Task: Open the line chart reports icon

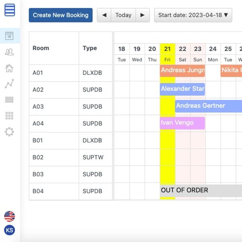Action: pyautogui.click(x=9, y=84)
